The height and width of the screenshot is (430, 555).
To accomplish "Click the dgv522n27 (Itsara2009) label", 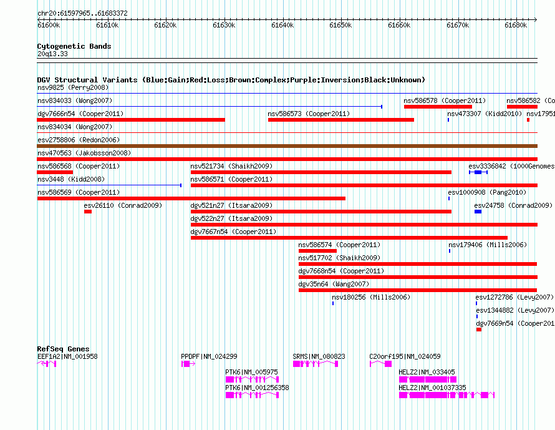I will [x=231, y=218].
